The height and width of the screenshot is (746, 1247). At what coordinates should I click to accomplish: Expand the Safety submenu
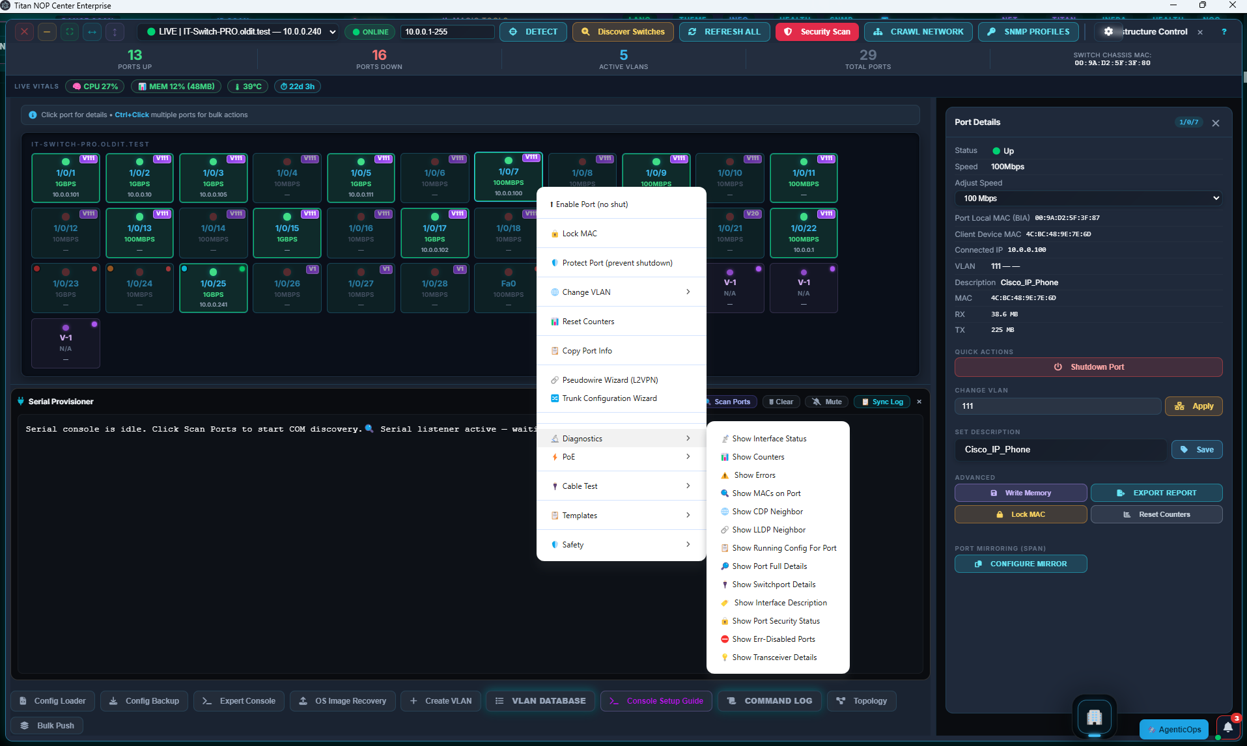tap(621, 545)
